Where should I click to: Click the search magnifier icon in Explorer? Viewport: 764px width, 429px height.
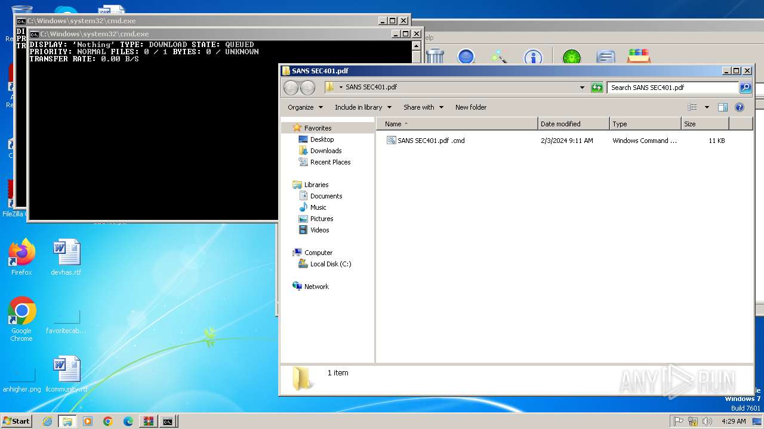(x=745, y=87)
